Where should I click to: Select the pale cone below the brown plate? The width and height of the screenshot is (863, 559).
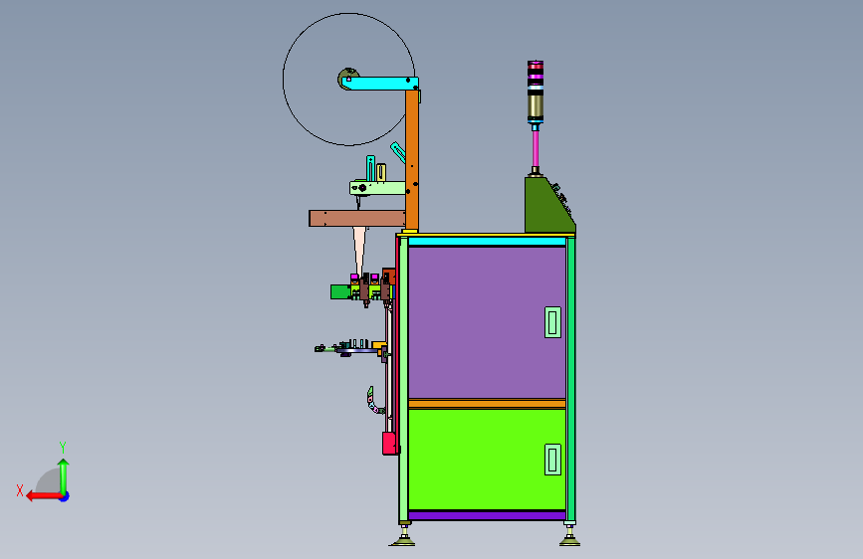pos(359,251)
